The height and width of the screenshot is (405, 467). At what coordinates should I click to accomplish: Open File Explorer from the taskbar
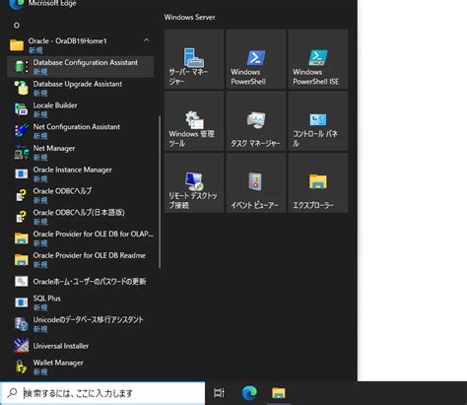[279, 393]
